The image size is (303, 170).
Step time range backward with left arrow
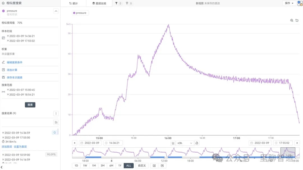click(x=75, y=143)
